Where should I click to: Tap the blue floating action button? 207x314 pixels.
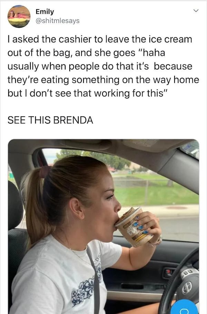click(184, 307)
